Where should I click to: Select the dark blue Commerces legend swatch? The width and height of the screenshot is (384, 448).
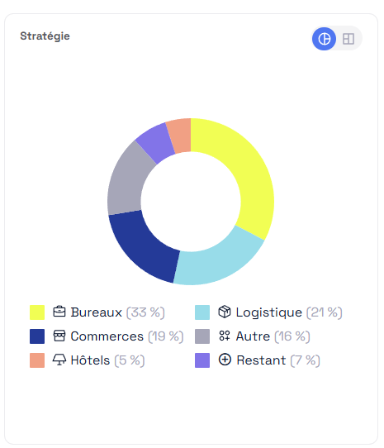[37, 336]
